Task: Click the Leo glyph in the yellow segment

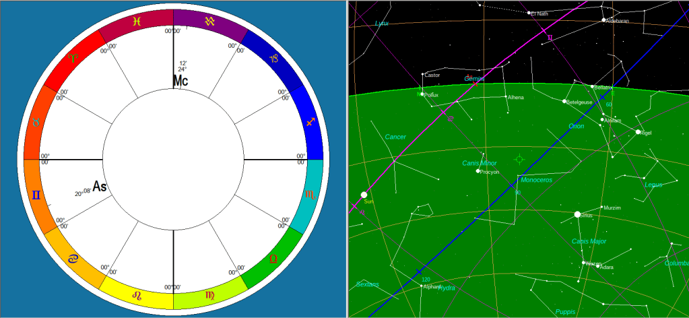Action: pyautogui.click(x=137, y=295)
